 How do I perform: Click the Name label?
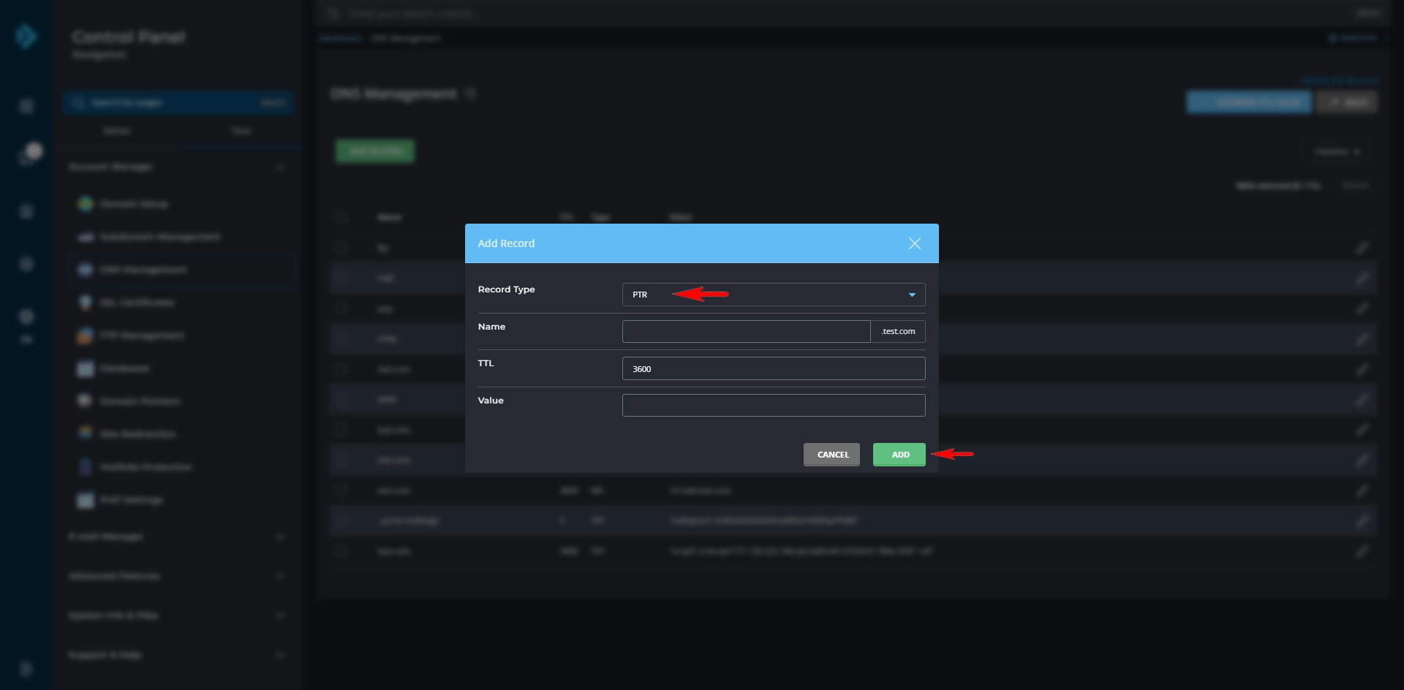491,327
